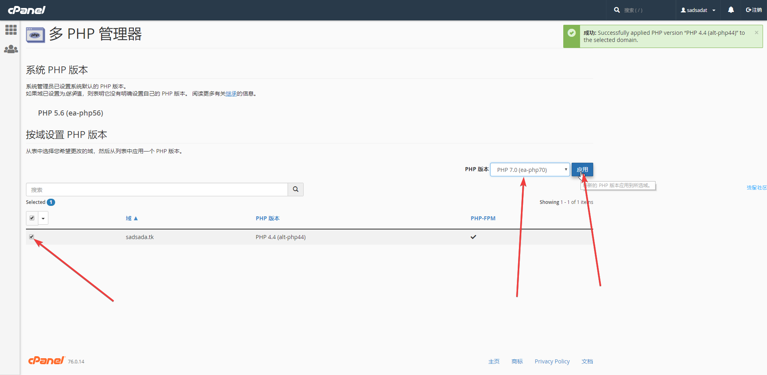This screenshot has height=375, width=767.
Task: Click the version 76.0.14 text
Action: coord(76,362)
